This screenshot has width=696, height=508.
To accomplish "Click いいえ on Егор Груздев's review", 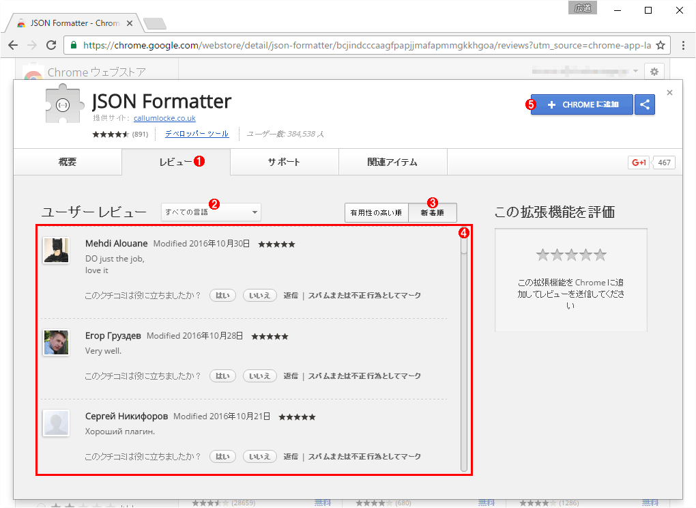I will pos(259,376).
